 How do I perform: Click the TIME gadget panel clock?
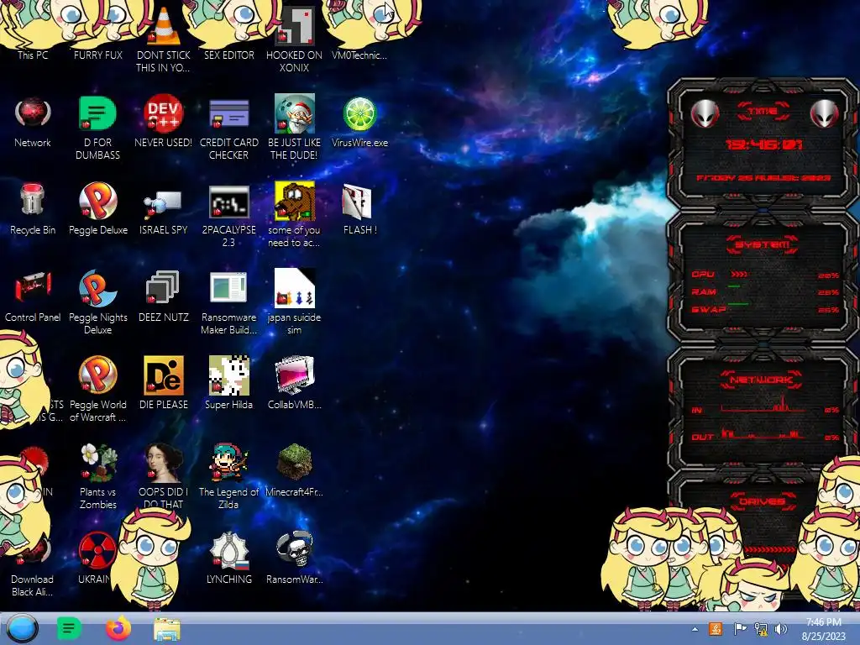[763, 144]
